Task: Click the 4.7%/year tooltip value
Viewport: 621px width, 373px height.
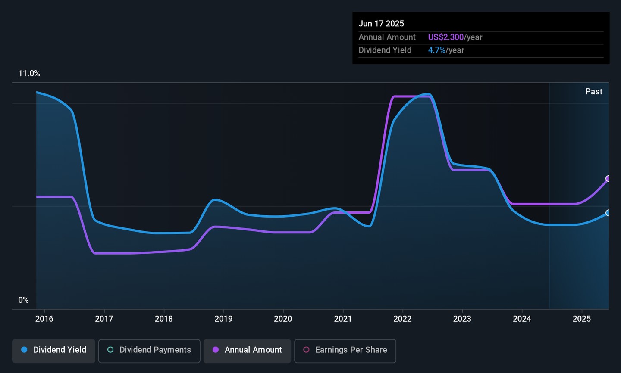Action: [x=446, y=50]
